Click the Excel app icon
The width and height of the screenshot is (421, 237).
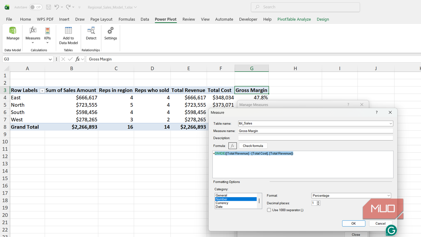(x=7, y=7)
